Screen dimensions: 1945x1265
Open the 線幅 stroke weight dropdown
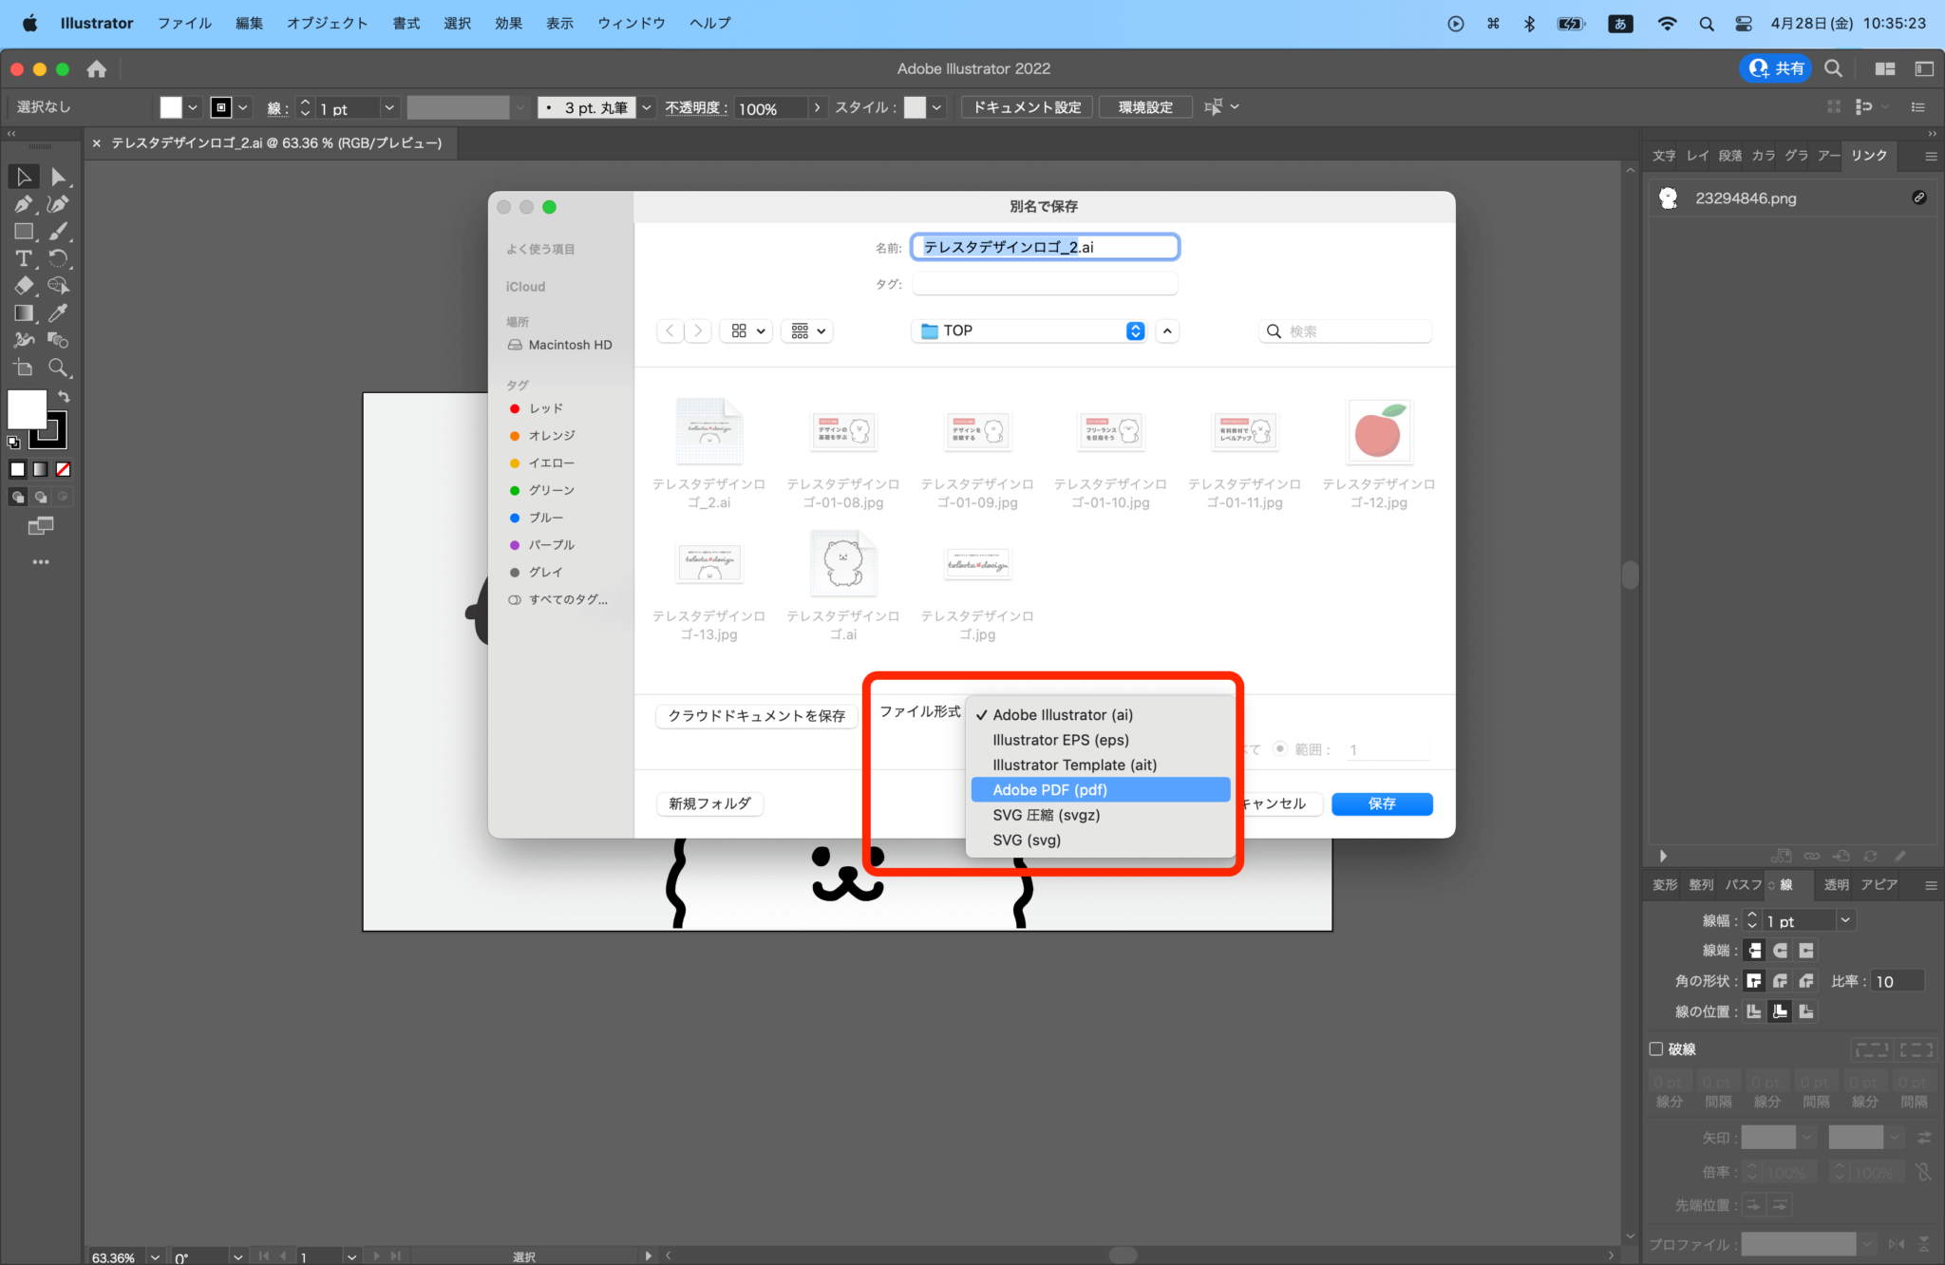coord(1845,920)
